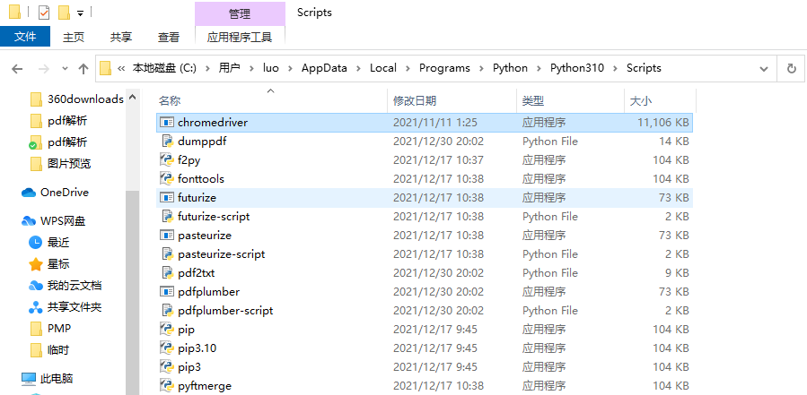This screenshot has height=395, width=807.
Task: Click the properties checkmark icon in title bar
Action: (44, 13)
